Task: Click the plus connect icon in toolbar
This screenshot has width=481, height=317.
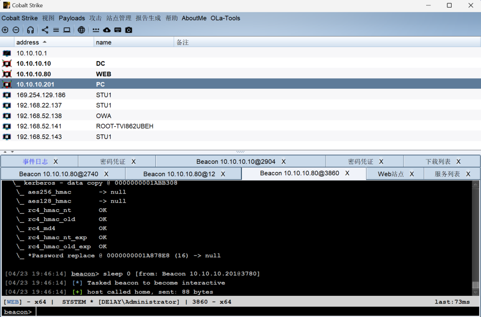Action: coord(5,30)
